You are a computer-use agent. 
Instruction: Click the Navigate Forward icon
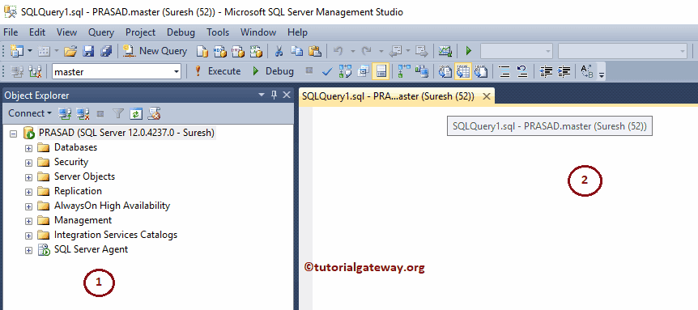[422, 51]
